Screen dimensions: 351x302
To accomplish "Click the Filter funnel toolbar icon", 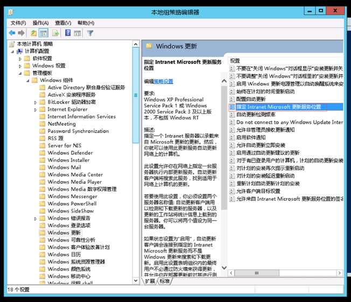I will tap(90, 33).
